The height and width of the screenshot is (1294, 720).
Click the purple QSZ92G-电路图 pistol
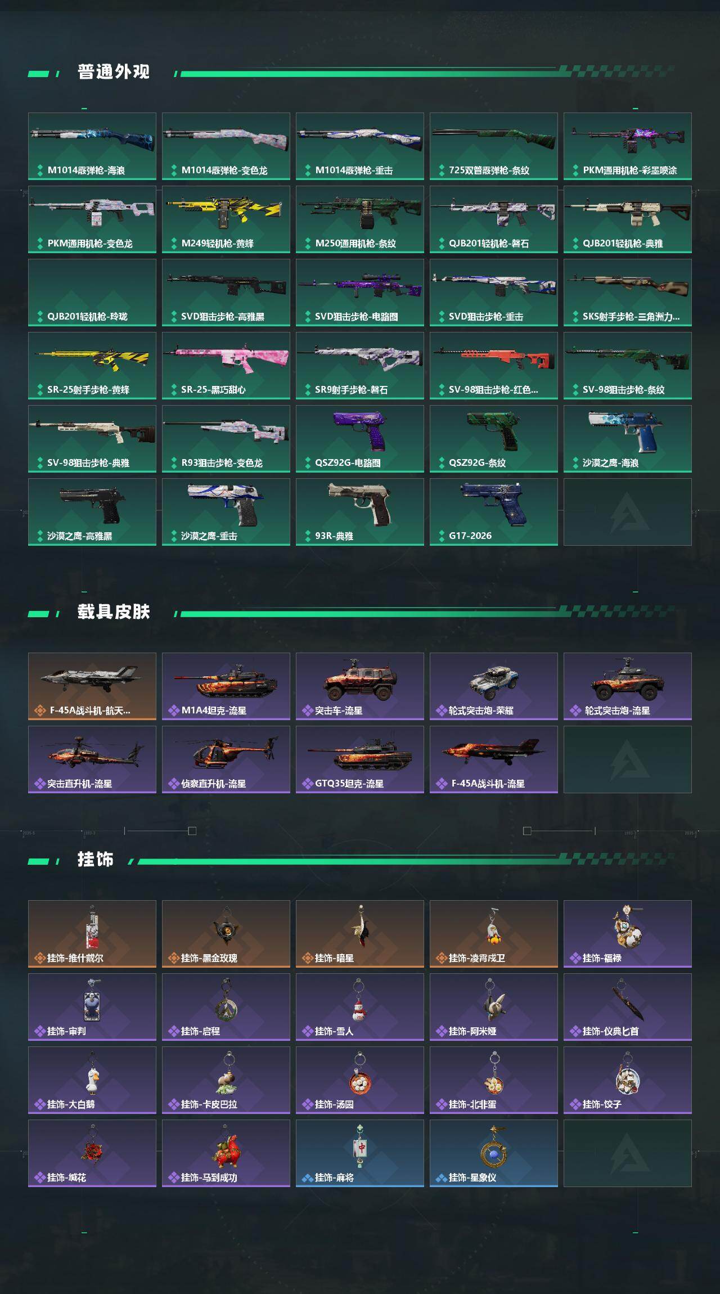[x=360, y=439]
